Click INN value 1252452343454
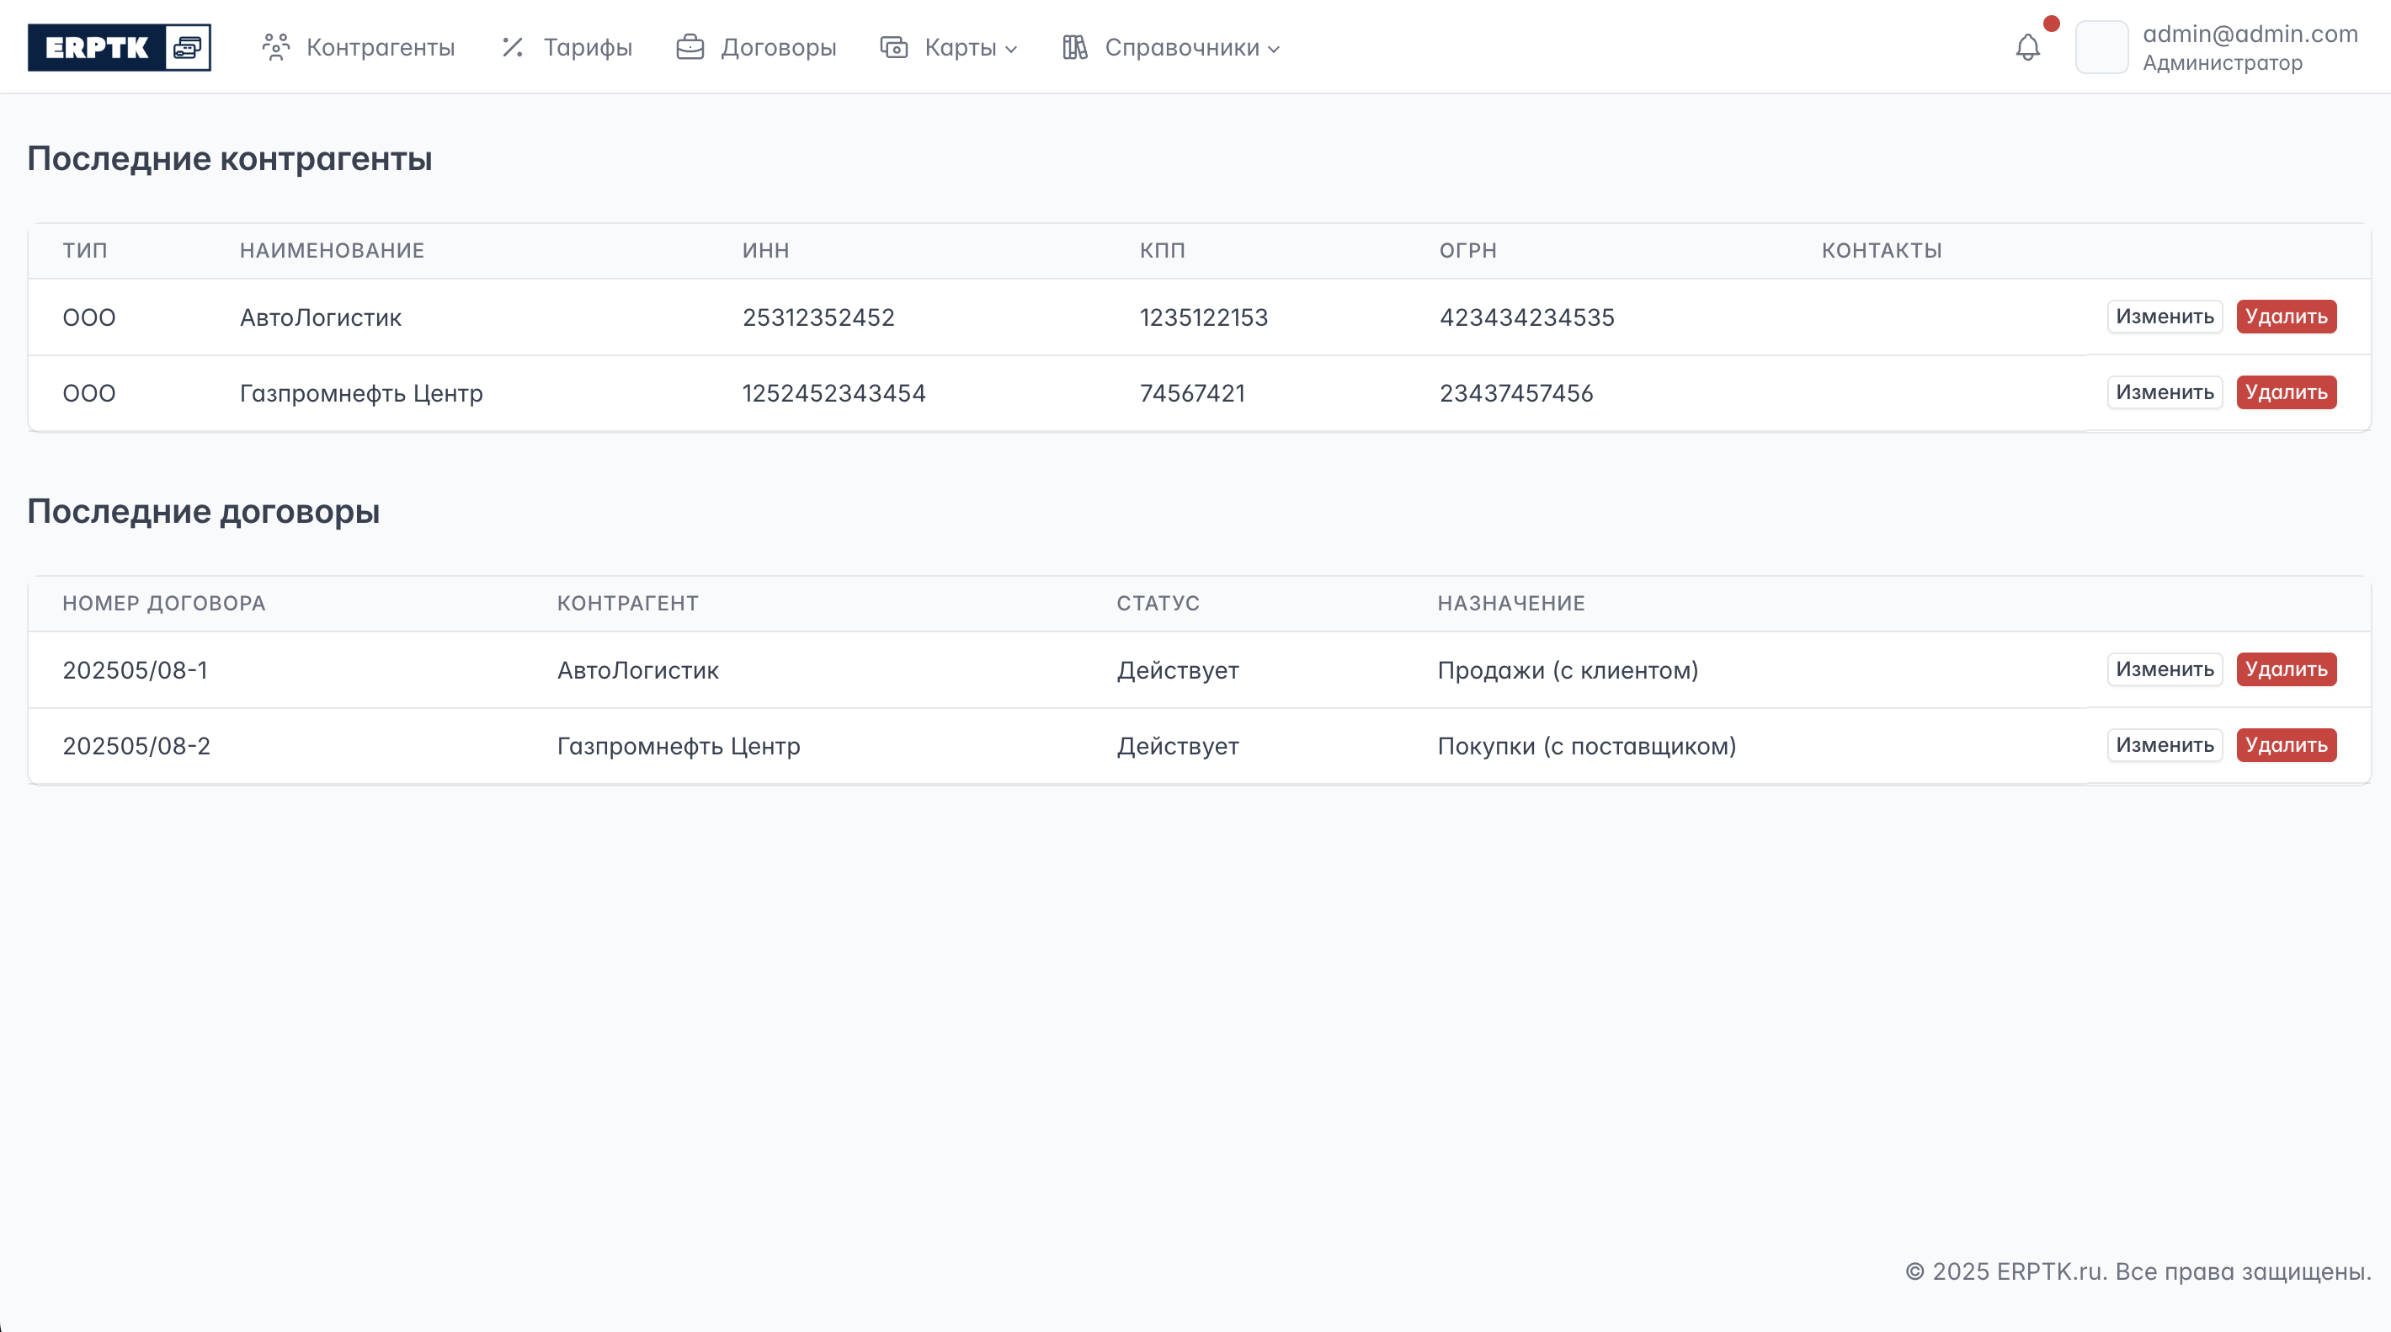Image resolution: width=2391 pixels, height=1332 pixels. (833, 393)
